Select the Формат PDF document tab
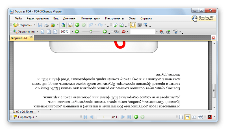The image size is (226, 130). (19, 38)
